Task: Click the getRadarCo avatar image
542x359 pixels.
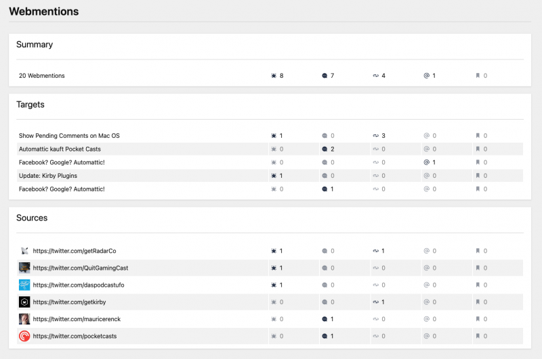Action: click(x=24, y=251)
